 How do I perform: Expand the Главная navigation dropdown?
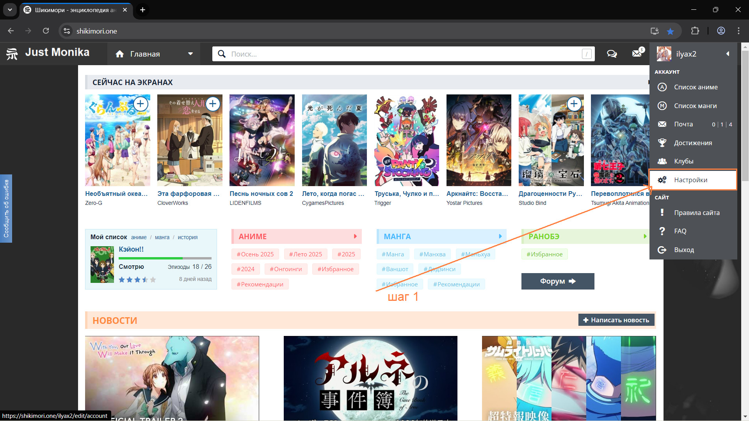coord(190,54)
